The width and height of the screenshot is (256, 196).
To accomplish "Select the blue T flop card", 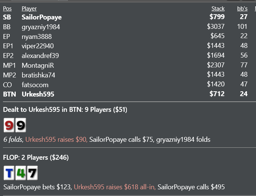I will pyautogui.click(x=9, y=173).
